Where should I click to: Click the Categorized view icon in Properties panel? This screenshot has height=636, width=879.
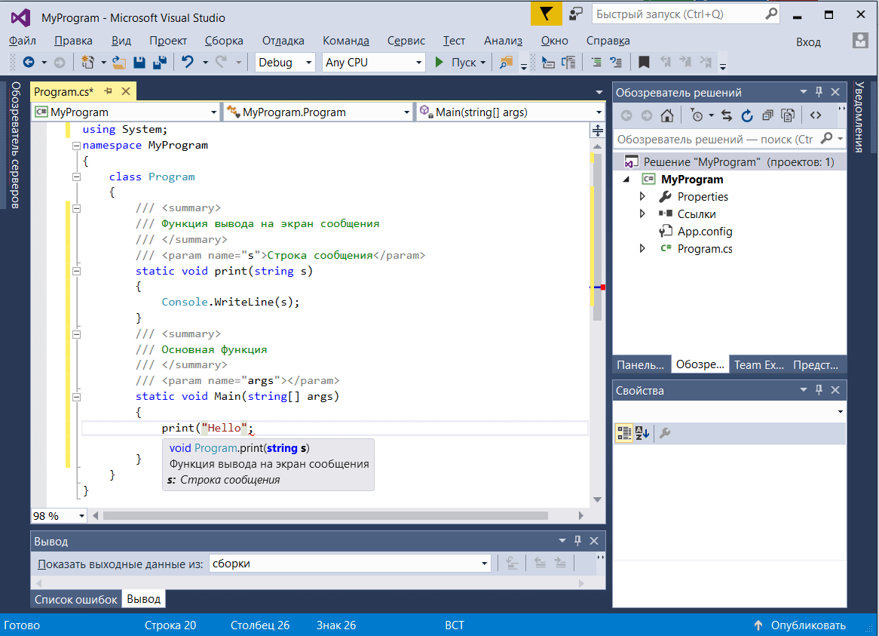[624, 433]
